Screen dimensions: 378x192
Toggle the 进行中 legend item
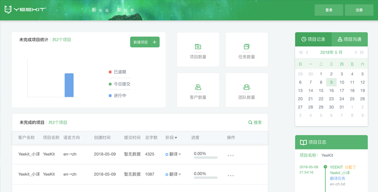[x=117, y=96]
